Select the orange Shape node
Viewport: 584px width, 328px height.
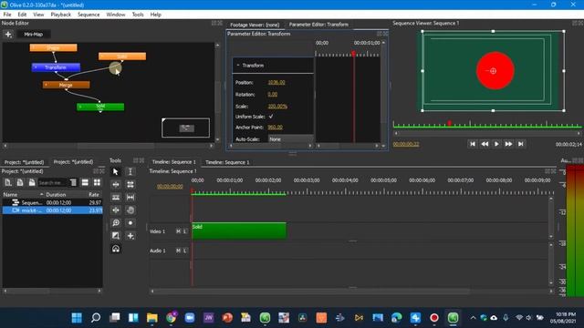coord(53,47)
